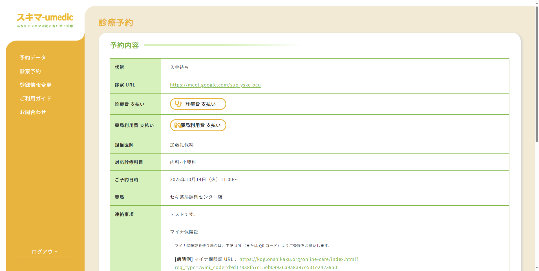Navigate to お問合わせ in the sidebar
This screenshot has width=539, height=271.
pyautogui.click(x=33, y=112)
